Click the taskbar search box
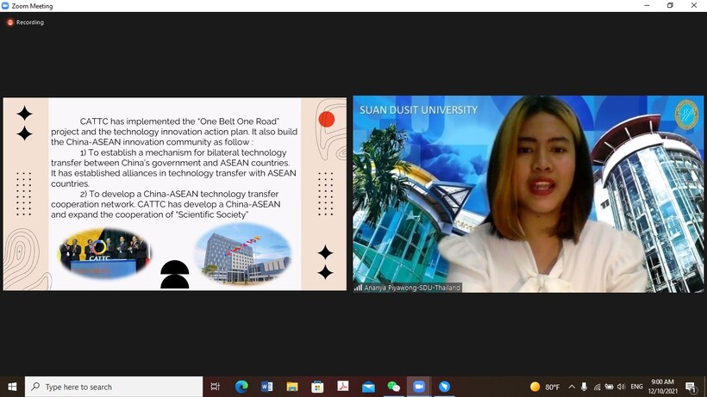 tap(114, 387)
